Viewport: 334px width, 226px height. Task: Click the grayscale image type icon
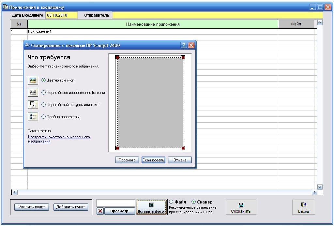[x=33, y=92]
